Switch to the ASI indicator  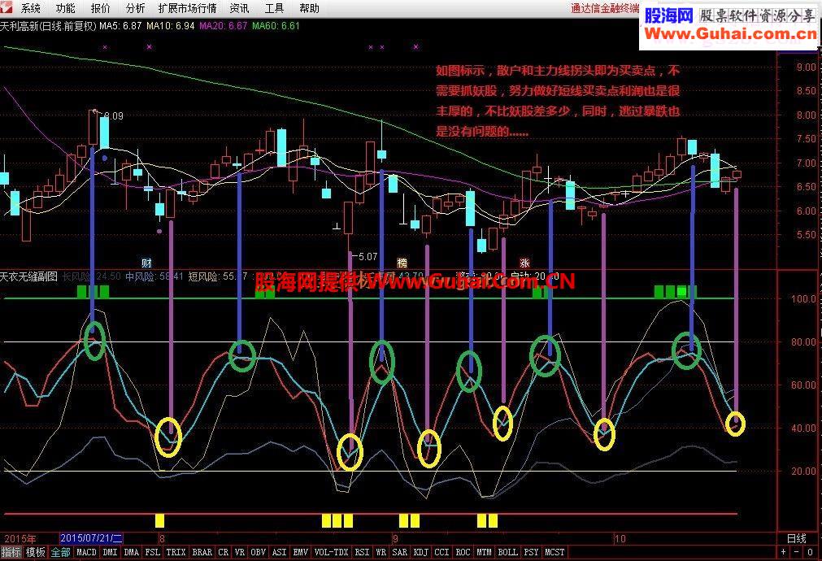click(280, 552)
